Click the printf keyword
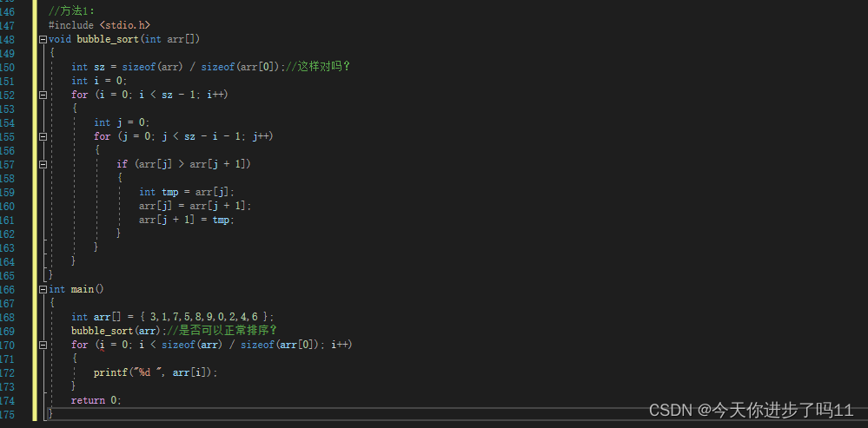This screenshot has height=428, width=868. tap(110, 372)
